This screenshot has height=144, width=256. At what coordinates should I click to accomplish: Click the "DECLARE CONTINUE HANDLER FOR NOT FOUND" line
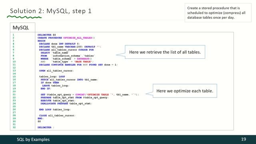point(78,65)
